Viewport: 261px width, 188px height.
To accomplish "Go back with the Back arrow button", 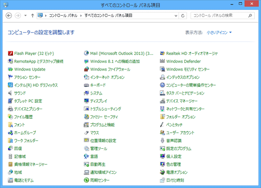I will 9,16.
